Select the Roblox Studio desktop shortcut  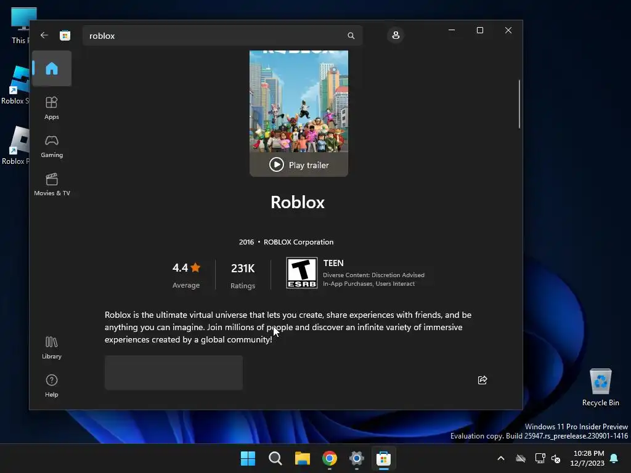click(x=15, y=85)
